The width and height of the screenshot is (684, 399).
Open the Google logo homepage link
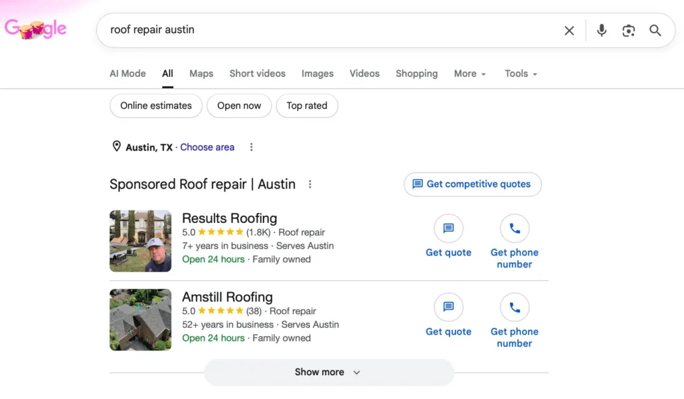[36, 29]
